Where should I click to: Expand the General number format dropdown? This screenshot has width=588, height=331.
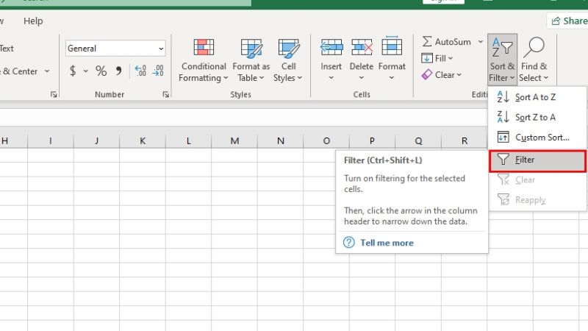[x=161, y=49]
